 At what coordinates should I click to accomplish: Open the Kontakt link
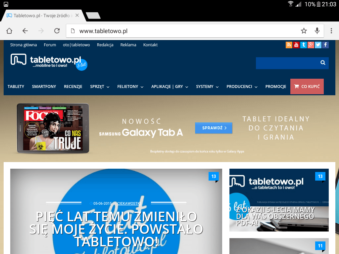150,45
